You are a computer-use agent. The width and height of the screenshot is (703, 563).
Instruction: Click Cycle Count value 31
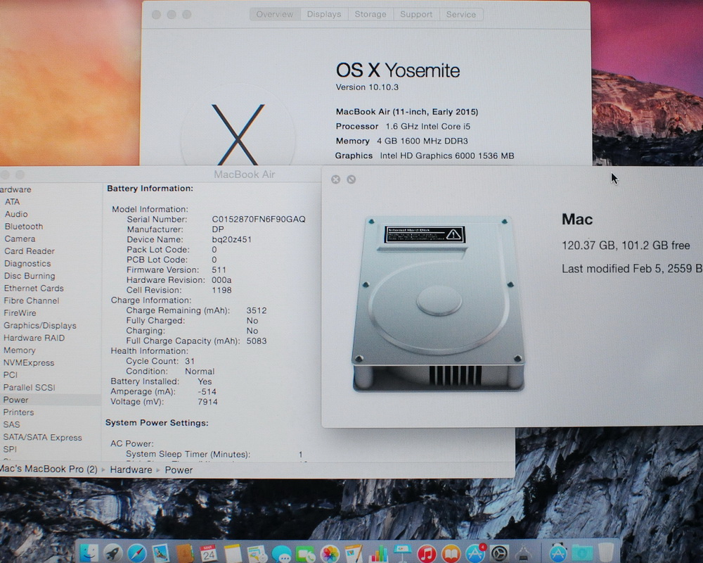tap(190, 362)
